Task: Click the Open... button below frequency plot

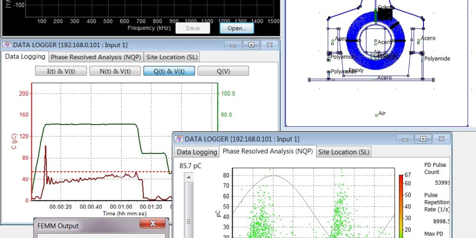Action: [237, 28]
